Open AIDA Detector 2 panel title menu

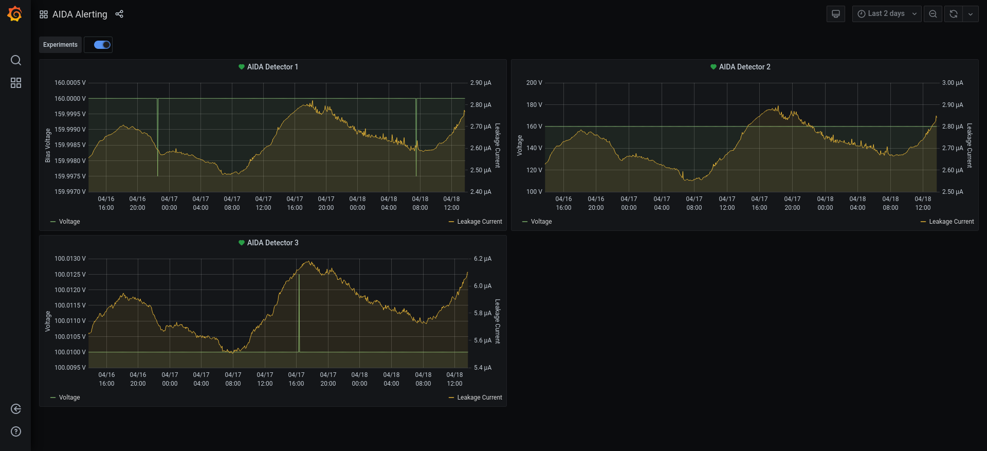coord(744,67)
